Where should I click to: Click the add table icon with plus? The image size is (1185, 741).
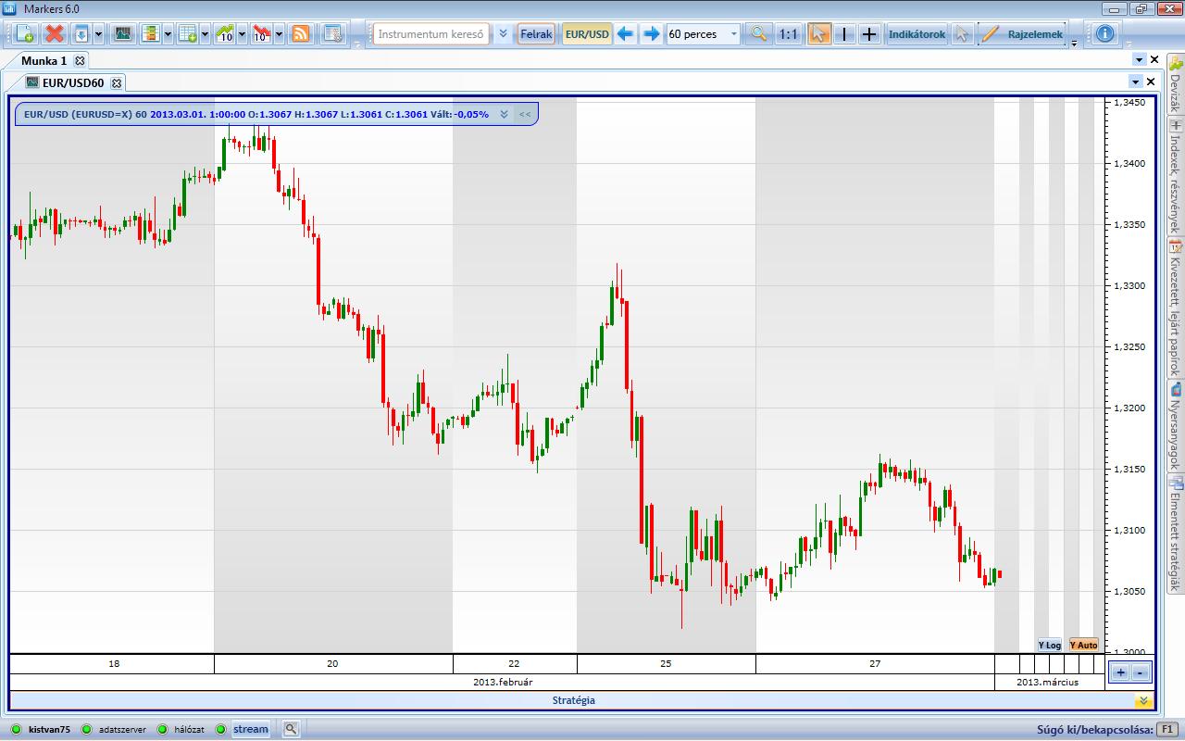pos(188,34)
